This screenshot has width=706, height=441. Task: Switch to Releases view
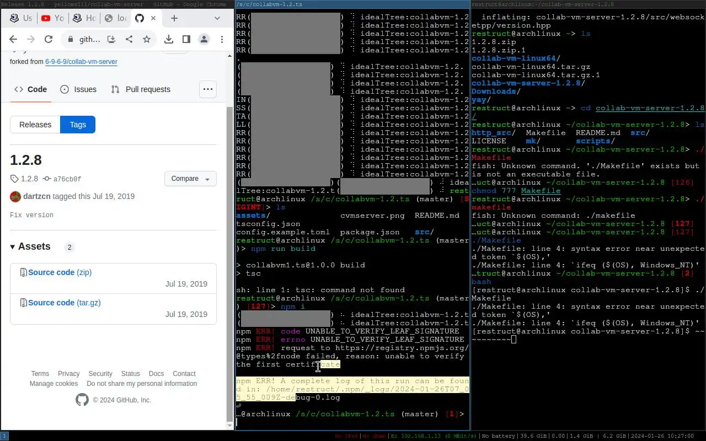click(x=35, y=125)
